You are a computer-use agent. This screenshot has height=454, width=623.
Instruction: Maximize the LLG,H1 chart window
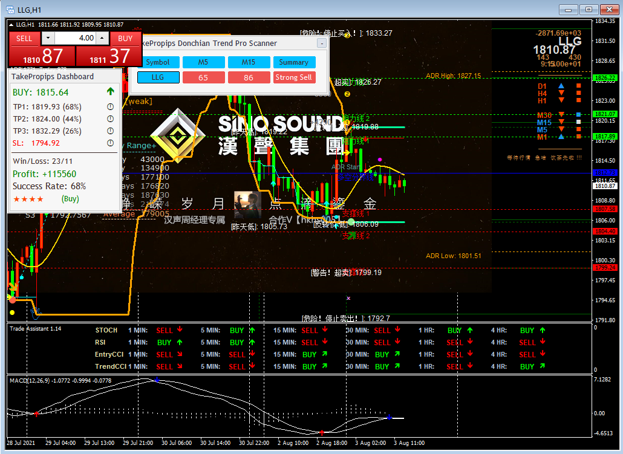click(589, 10)
